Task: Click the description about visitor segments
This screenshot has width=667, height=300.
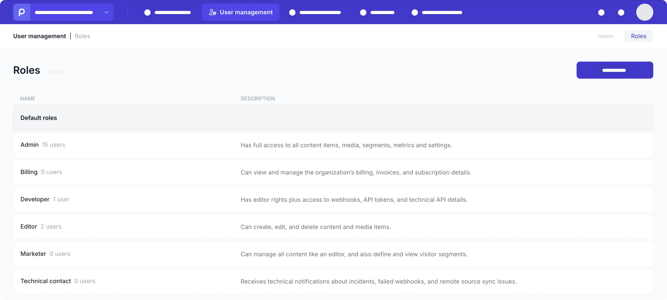Action: tap(354, 254)
